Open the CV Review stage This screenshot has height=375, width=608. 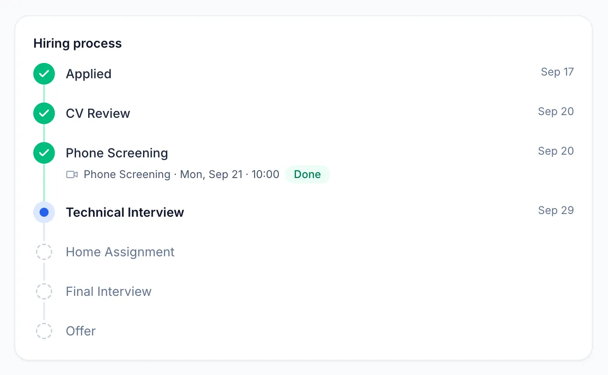[98, 113]
